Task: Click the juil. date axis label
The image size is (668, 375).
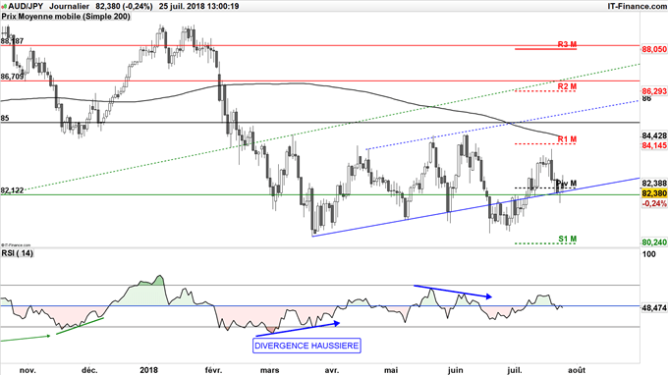Action: pos(515,370)
